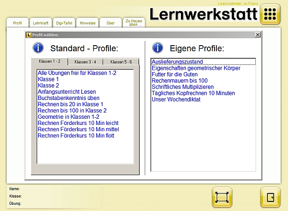
Task: Click the exit door icon button
Action: pyautogui.click(x=270, y=197)
